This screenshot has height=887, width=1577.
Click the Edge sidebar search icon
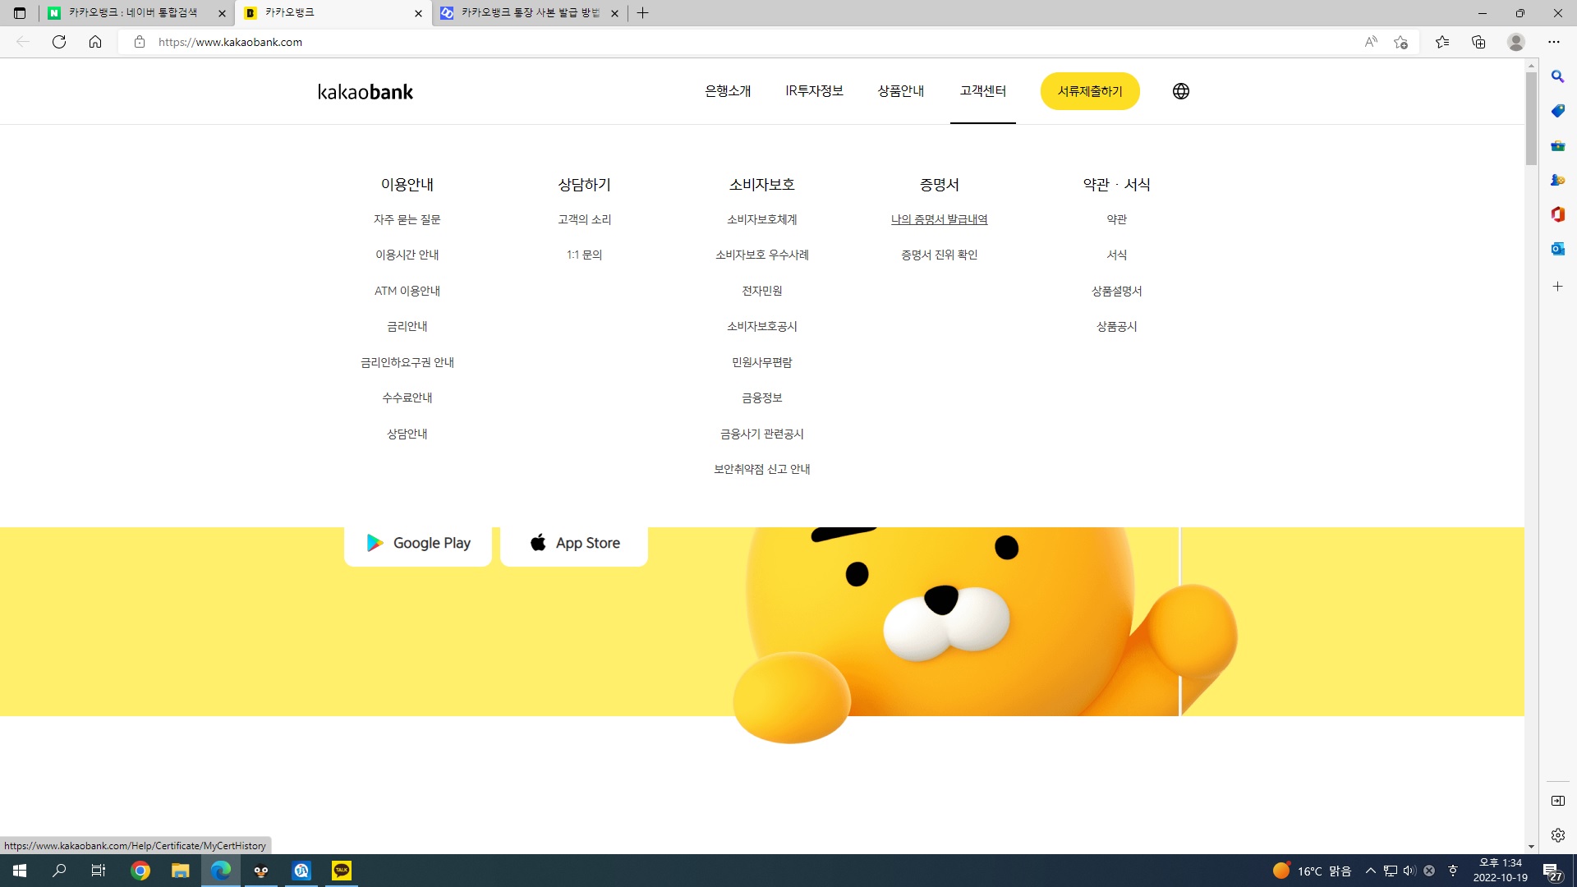click(1557, 76)
